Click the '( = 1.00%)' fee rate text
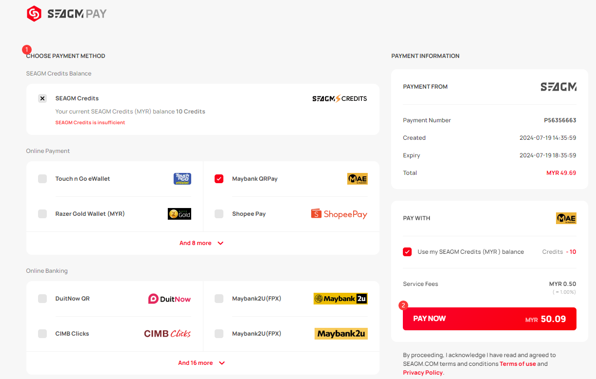Screen dimensions: 596x379 pos(564,292)
